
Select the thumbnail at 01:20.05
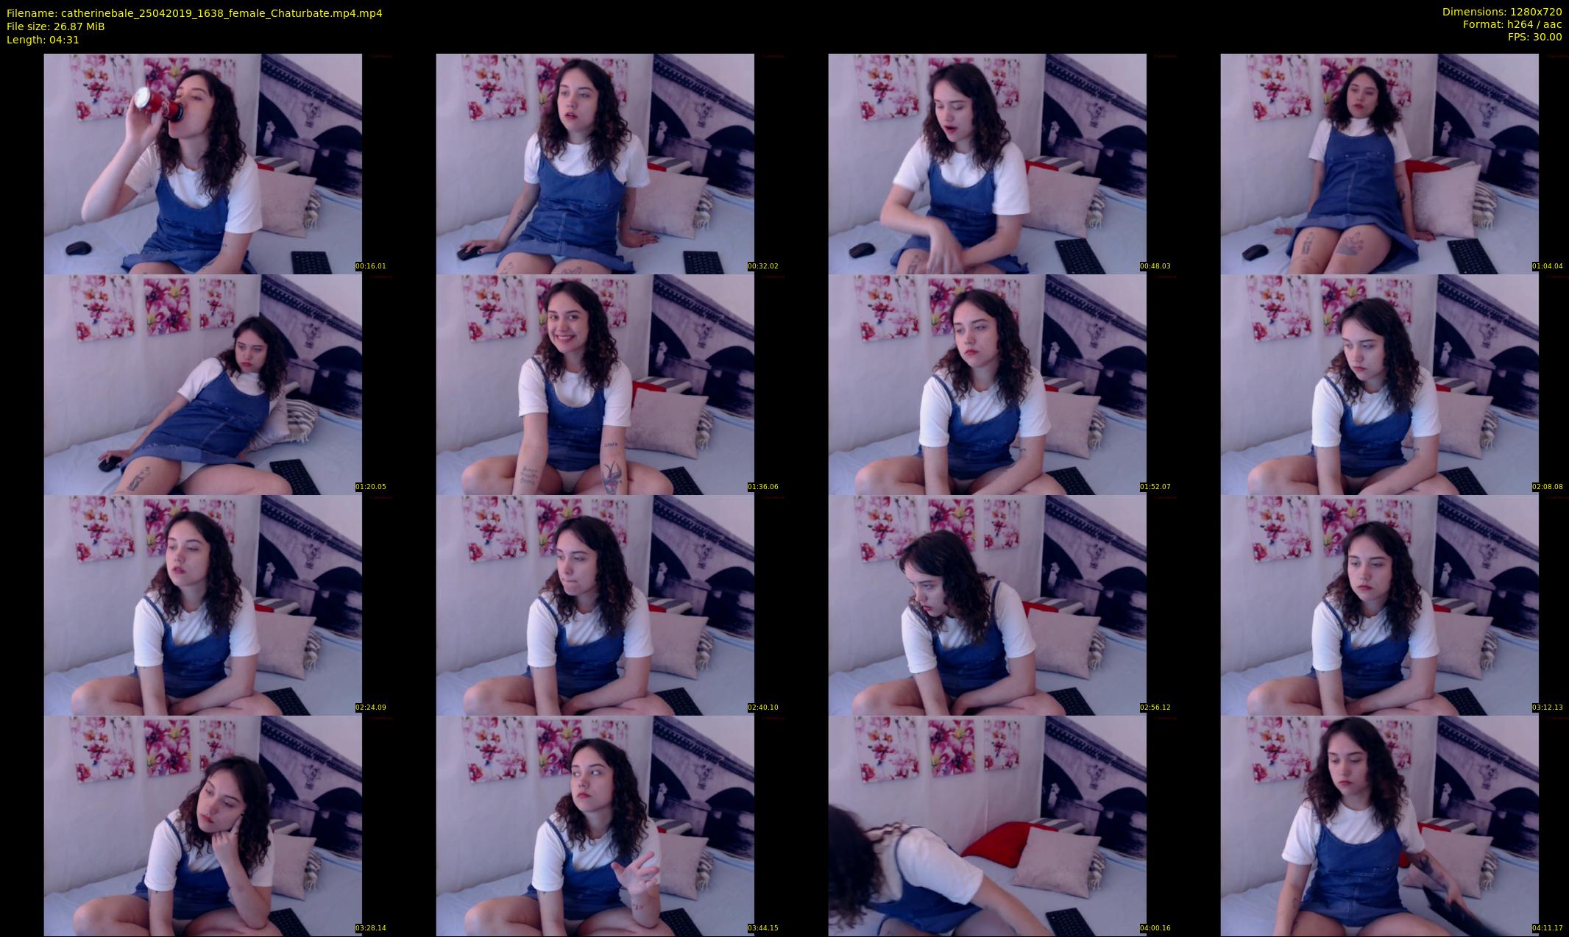point(202,384)
